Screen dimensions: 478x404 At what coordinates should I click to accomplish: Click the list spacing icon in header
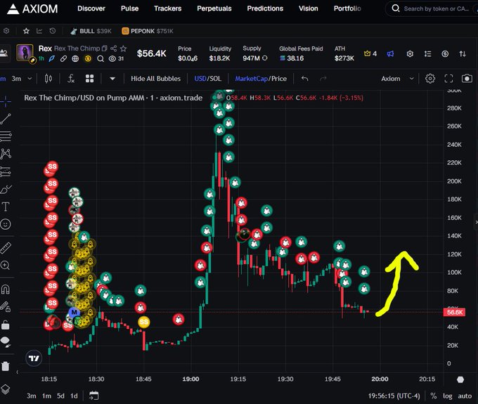(x=427, y=54)
